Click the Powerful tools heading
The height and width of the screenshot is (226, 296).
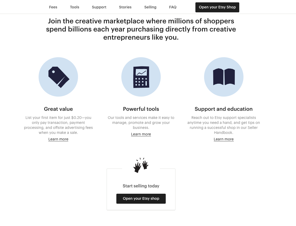click(x=141, y=109)
